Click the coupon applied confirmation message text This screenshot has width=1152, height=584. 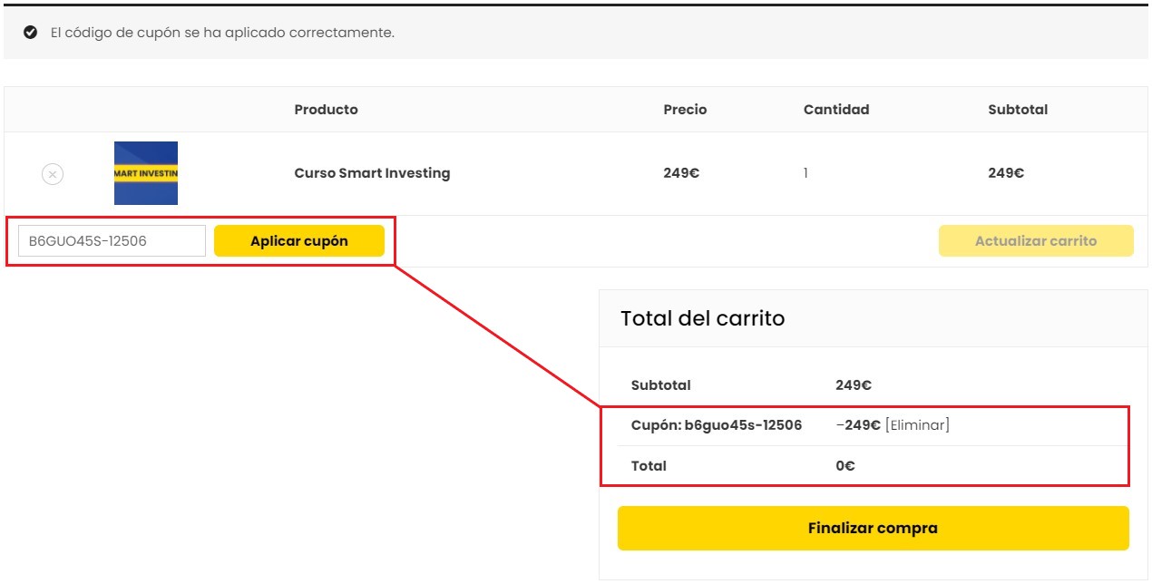pyautogui.click(x=222, y=33)
